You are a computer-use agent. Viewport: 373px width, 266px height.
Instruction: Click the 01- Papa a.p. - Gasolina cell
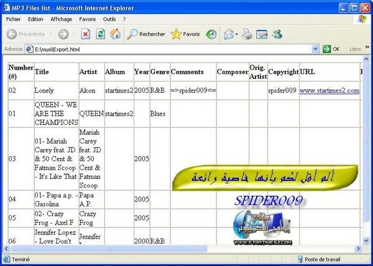[x=57, y=199]
